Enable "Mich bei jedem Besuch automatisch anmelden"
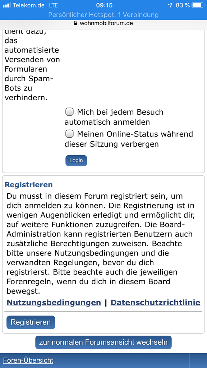The height and width of the screenshot is (368, 207). (x=69, y=112)
